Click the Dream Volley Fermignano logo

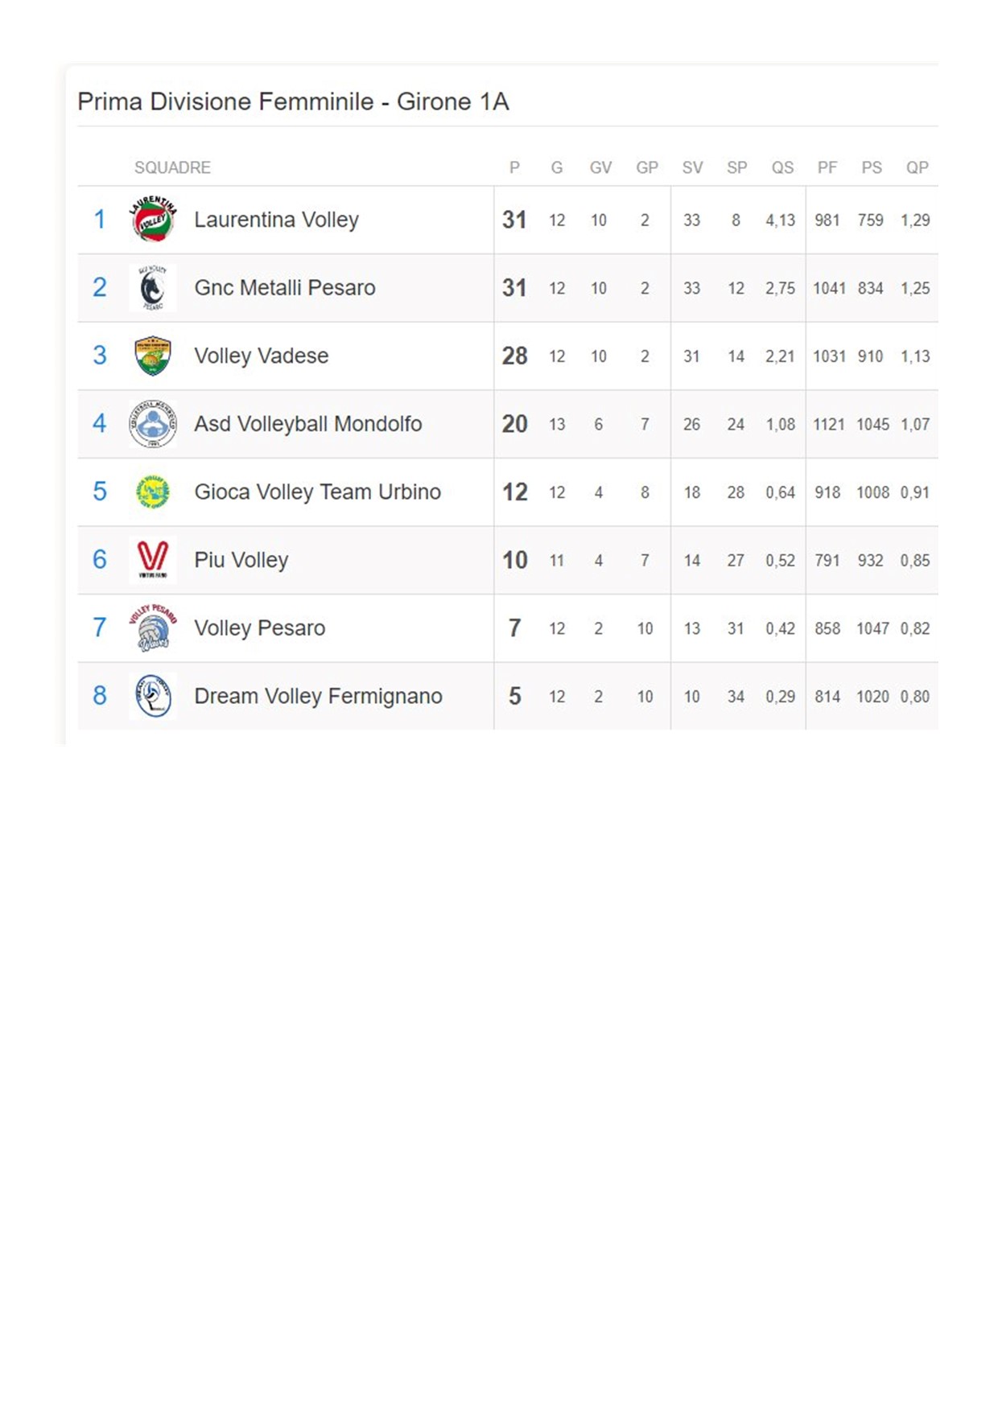click(x=153, y=696)
